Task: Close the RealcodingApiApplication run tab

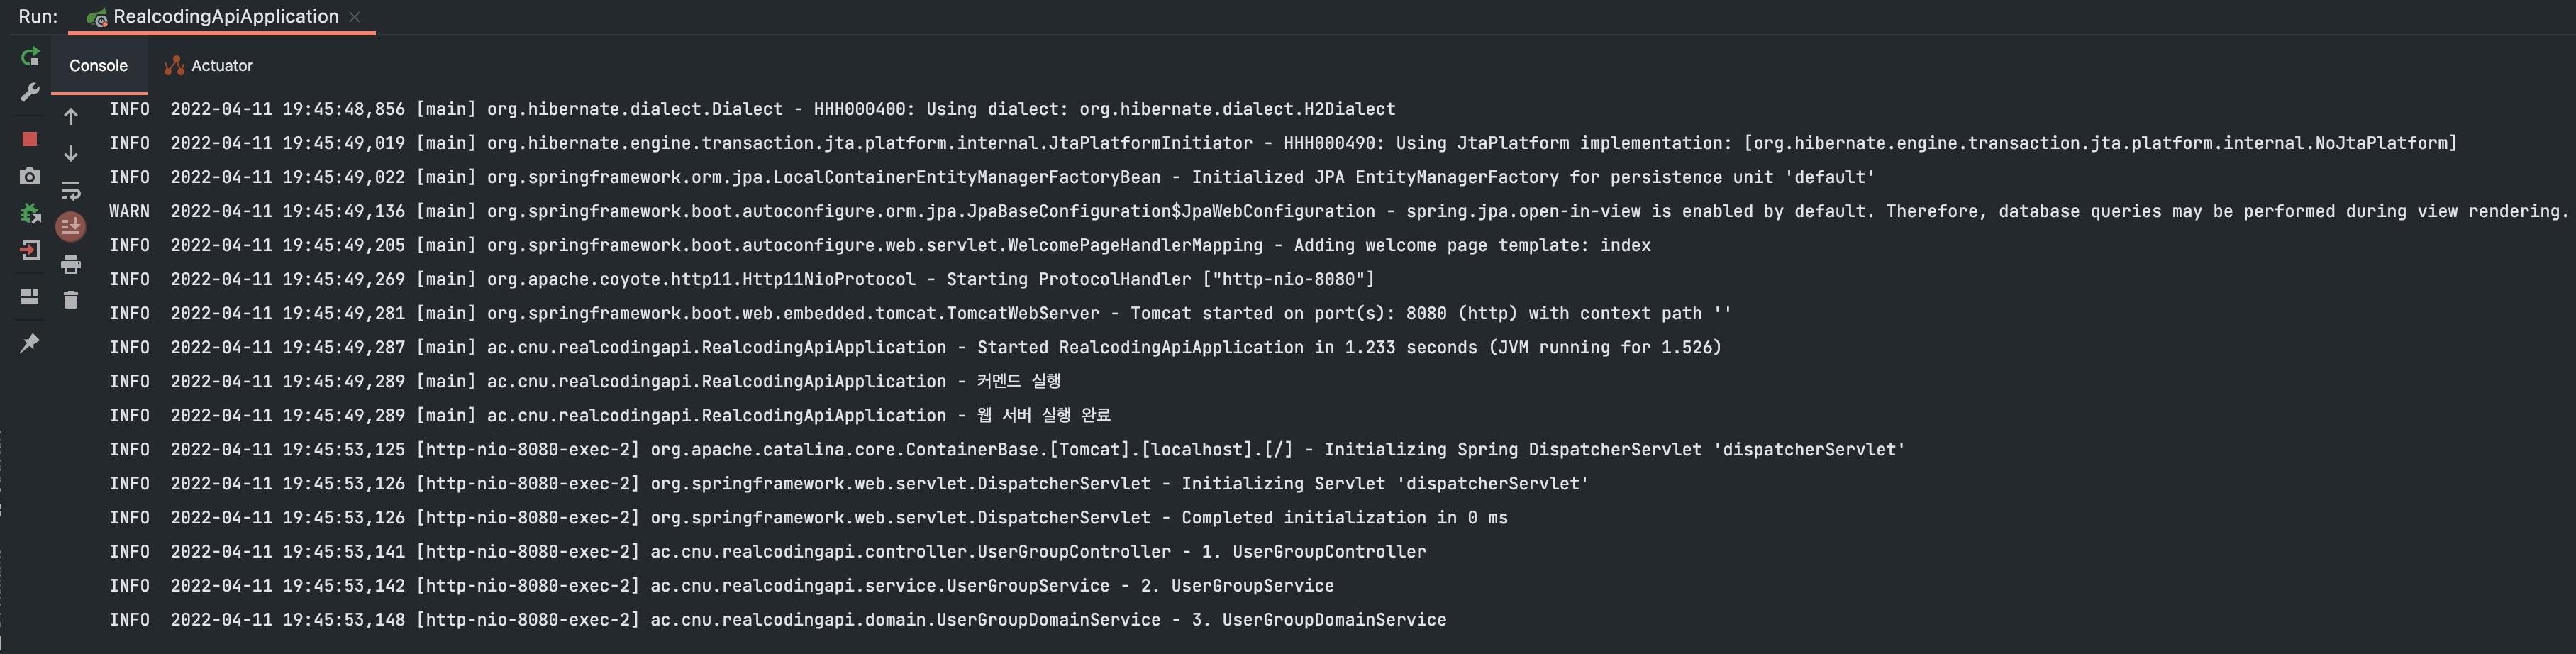Action: click(x=355, y=16)
